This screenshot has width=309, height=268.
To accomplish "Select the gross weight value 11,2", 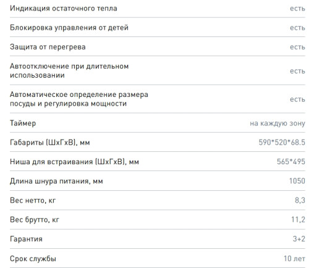I will coord(298,219).
